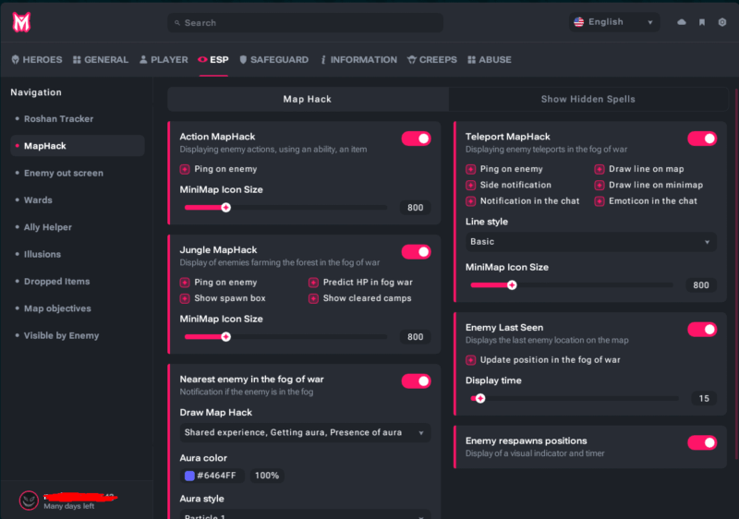Open the English language dropdown
739x519 pixels.
(614, 22)
